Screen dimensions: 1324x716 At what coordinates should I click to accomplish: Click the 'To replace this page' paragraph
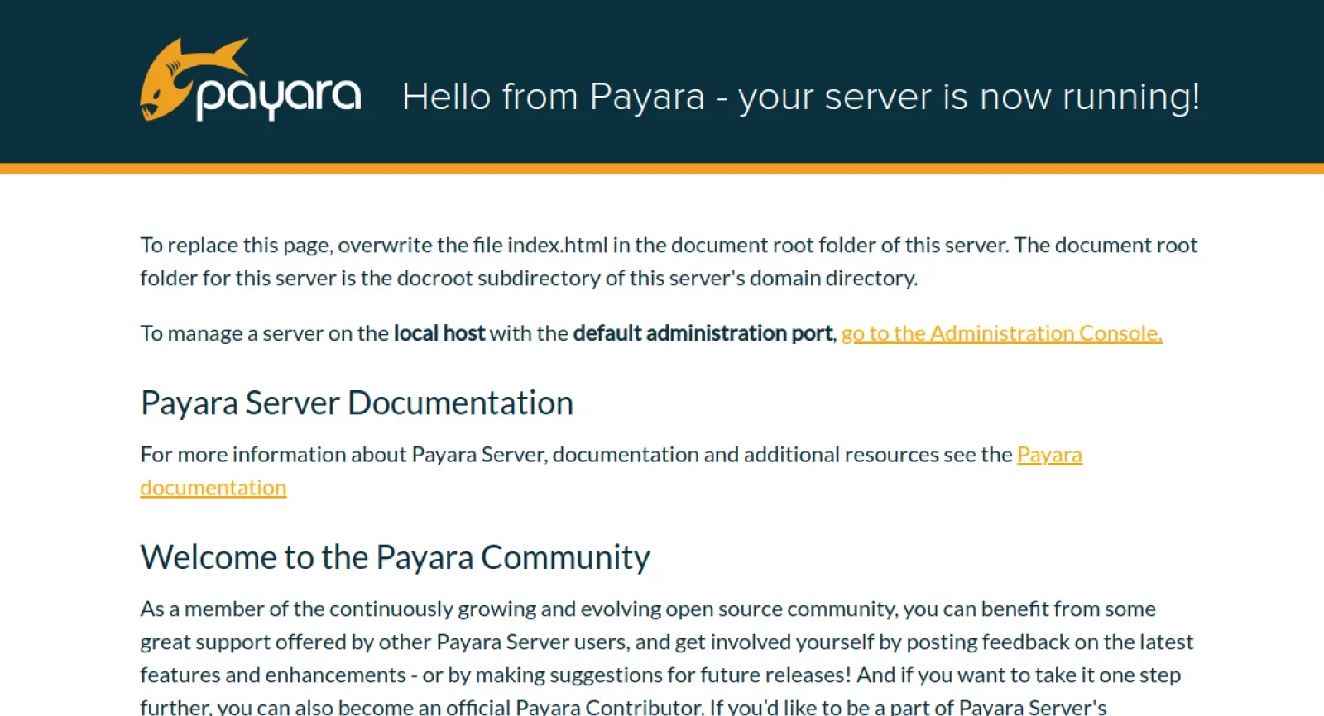(669, 261)
